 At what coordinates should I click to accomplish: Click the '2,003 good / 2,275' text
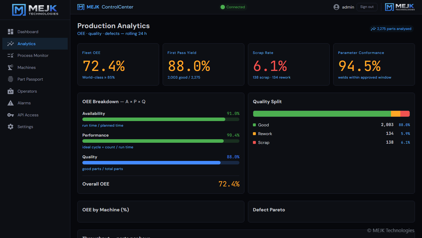point(184,77)
